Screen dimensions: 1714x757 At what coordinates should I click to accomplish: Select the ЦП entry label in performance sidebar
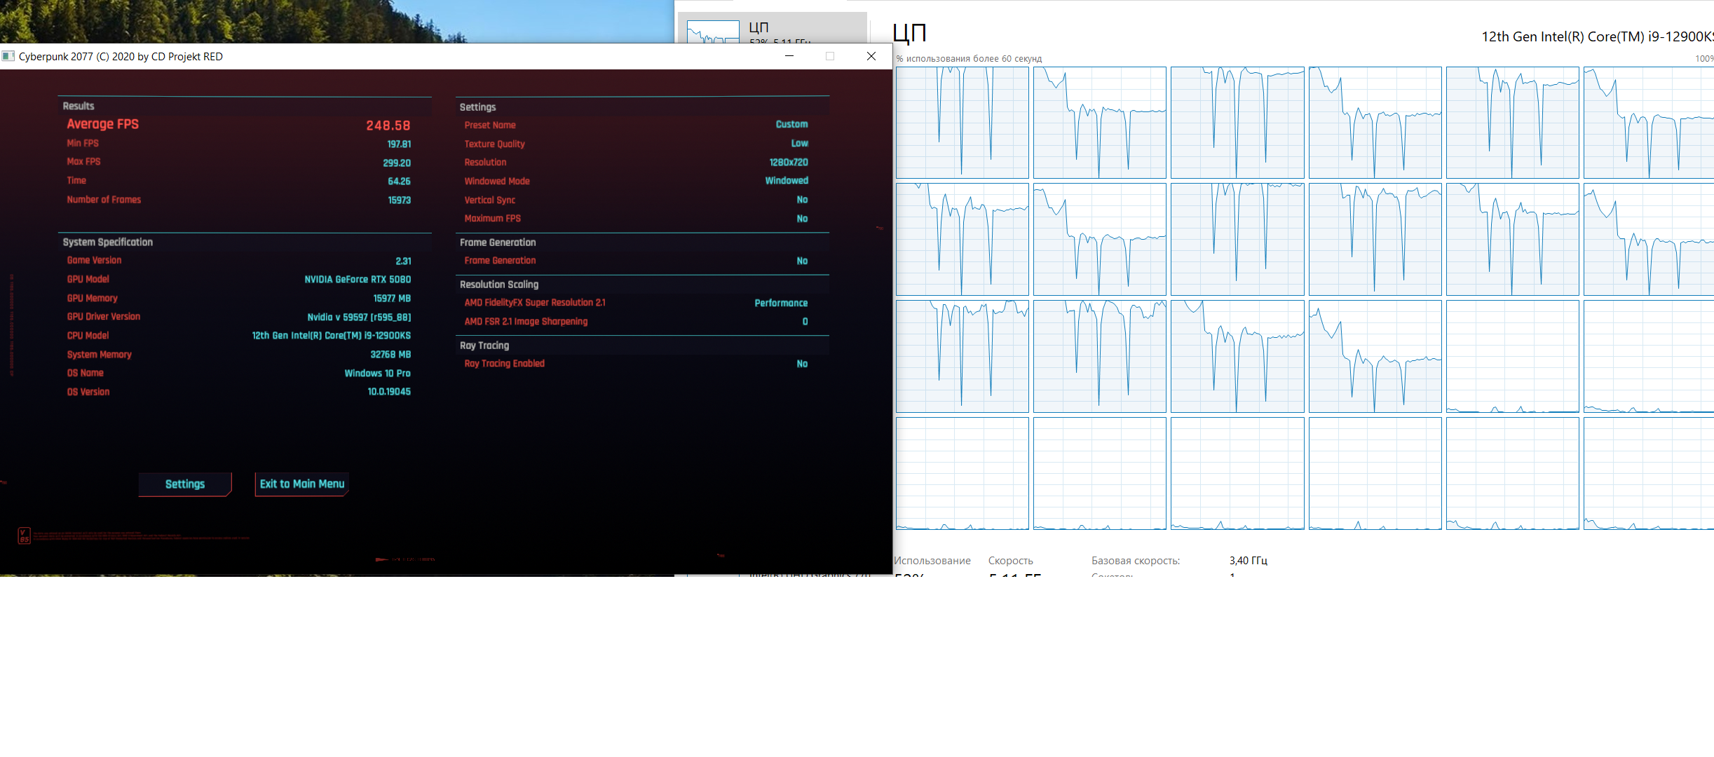(x=759, y=27)
